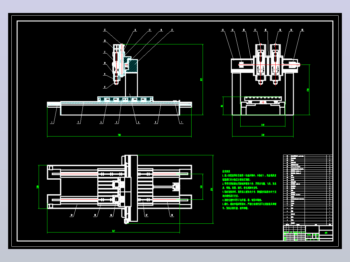The height and width of the screenshot is (262, 350).
Task: Select the green technical requirements heading text
Action: click(x=226, y=172)
